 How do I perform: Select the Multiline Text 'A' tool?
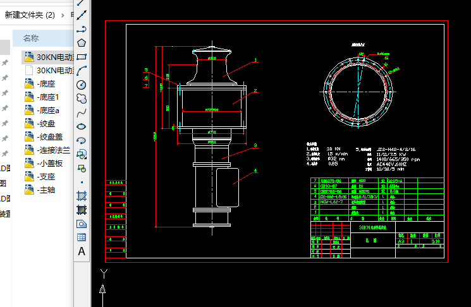point(82,251)
